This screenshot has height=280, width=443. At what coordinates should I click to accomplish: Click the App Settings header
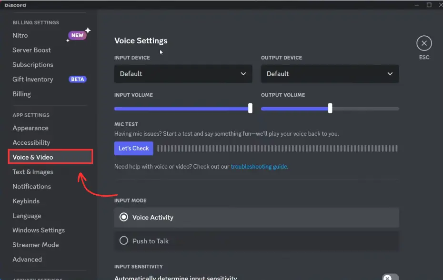point(31,115)
